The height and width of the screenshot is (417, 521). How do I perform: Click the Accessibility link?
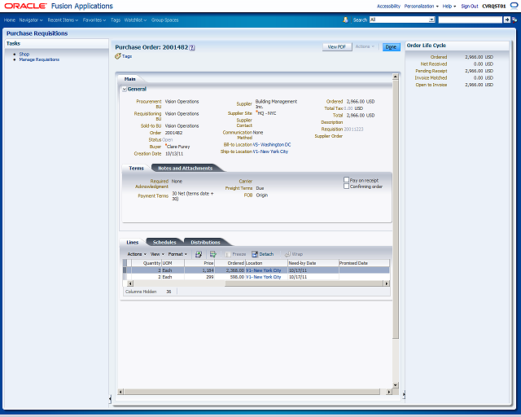pos(388,6)
